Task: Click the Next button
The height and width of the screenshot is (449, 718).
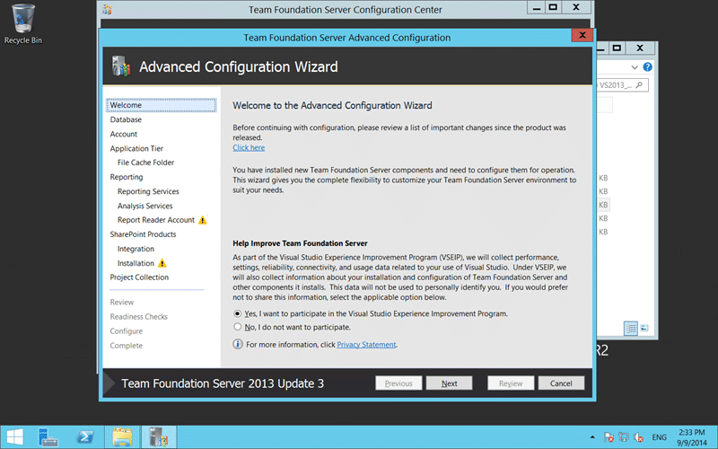Action: [450, 383]
